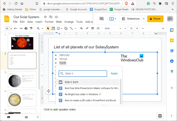Click the browser back arrow
Viewport: 177px width, 121px height.
tap(4, 4)
